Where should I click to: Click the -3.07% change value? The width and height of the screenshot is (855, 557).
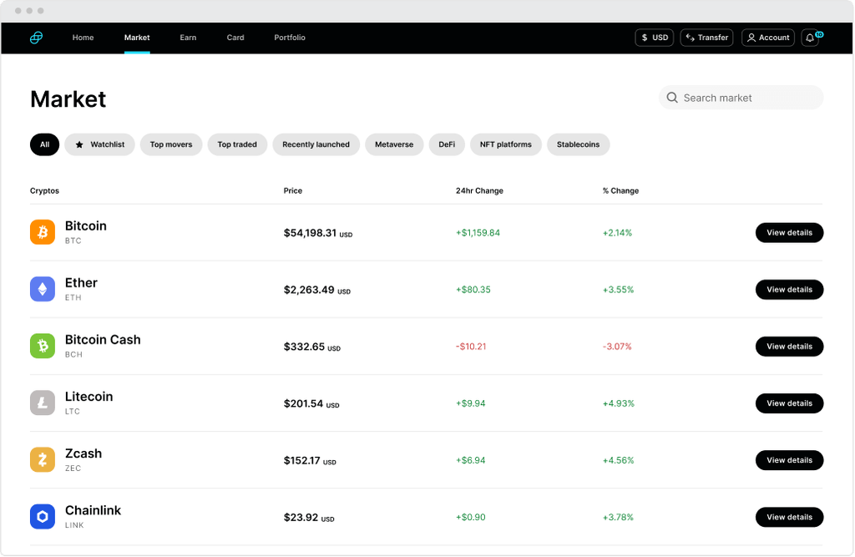617,347
